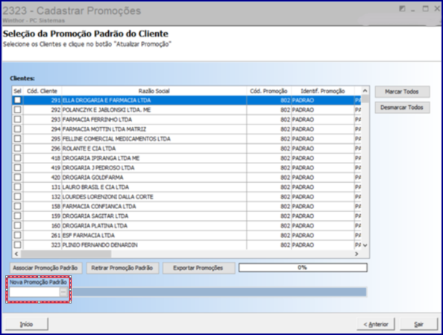Select client code 418 cell
The height and width of the screenshot is (335, 443).
[x=43, y=158]
